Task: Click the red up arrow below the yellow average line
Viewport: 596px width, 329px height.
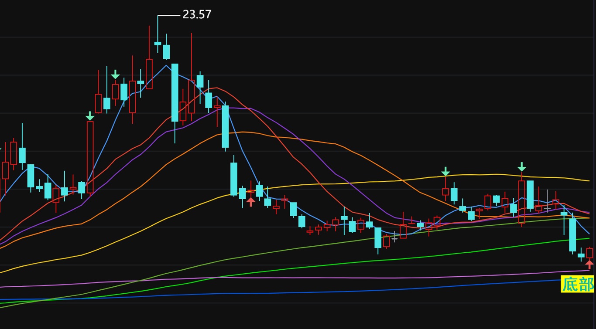Action: pyautogui.click(x=250, y=202)
